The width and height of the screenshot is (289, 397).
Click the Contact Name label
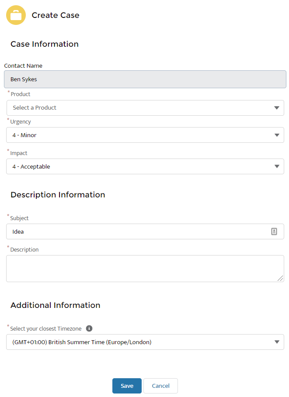(x=23, y=66)
